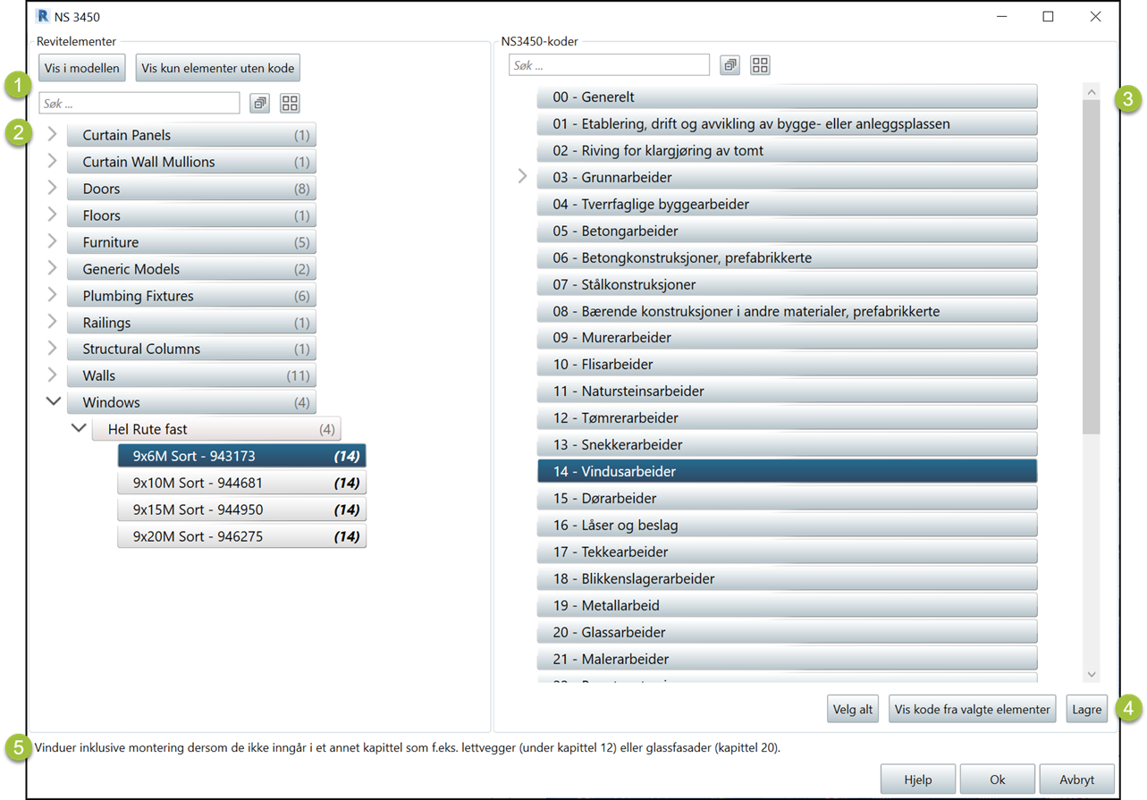Select the Hel Rute fast family row
This screenshot has width=1147, height=800.
(216, 429)
